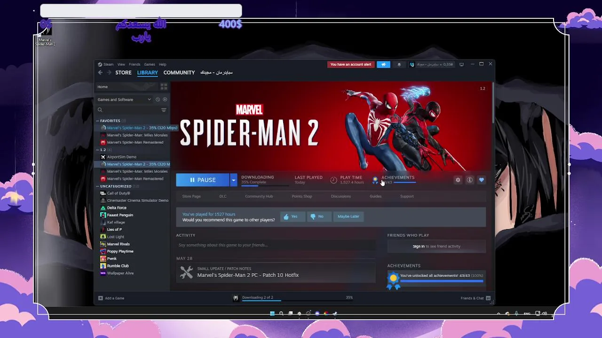Viewport: 602px width, 338px height.
Task: Click the activity status text field
Action: click(x=276, y=245)
